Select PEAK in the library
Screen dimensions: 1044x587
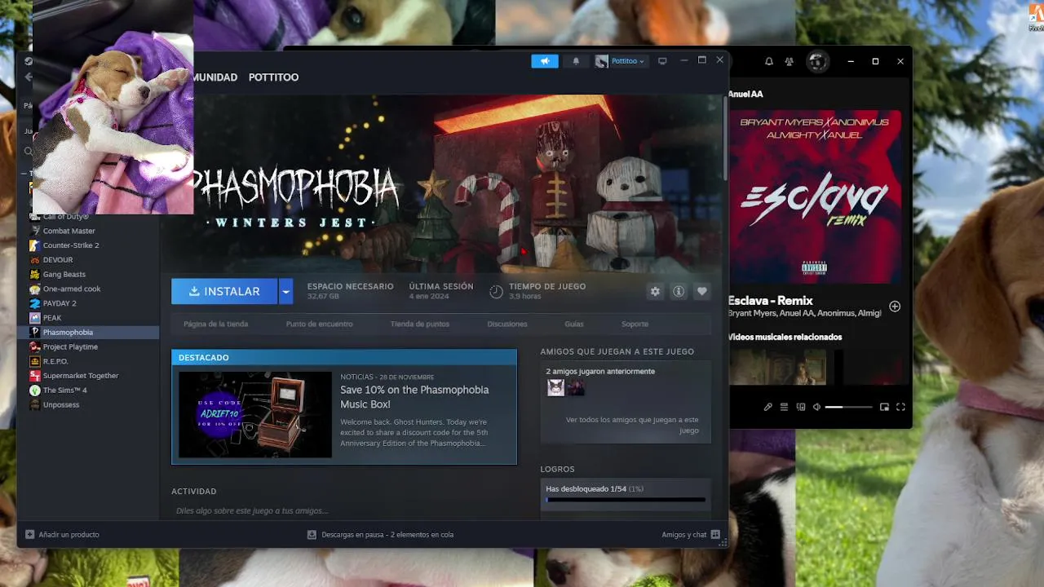[x=88, y=318]
